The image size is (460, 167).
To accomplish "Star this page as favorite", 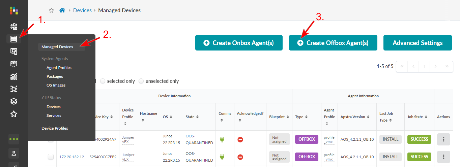I will (51, 10).
